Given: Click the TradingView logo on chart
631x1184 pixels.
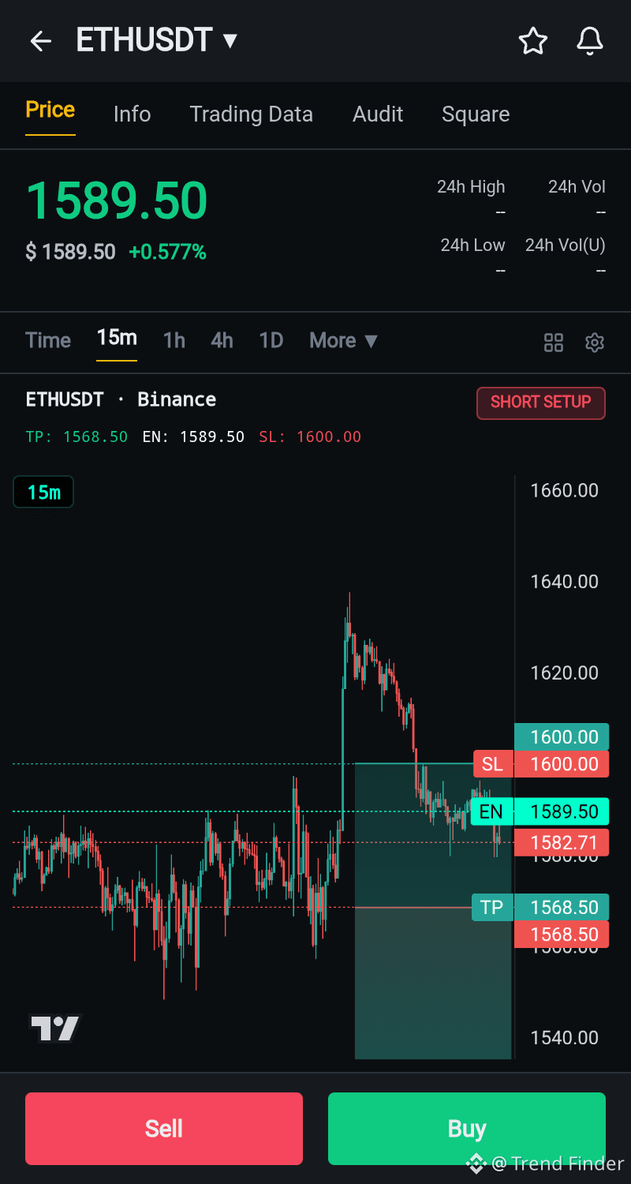Looking at the screenshot, I should 55,1028.
